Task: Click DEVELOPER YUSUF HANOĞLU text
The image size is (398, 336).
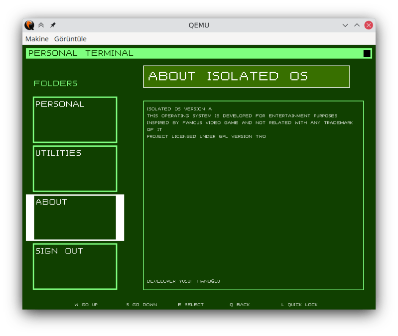Action: (x=183, y=281)
